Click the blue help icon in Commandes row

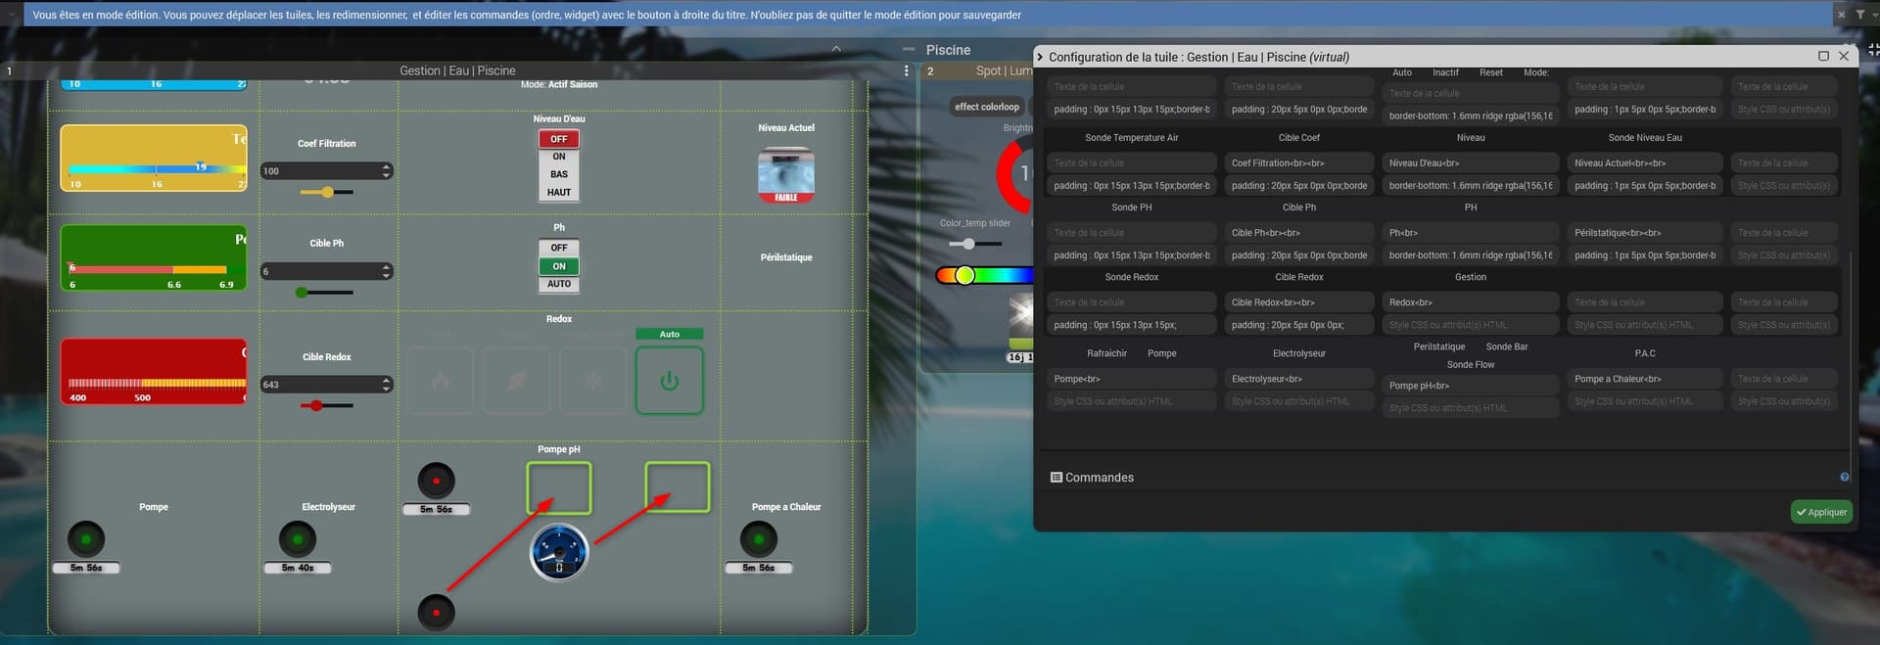pos(1845,478)
